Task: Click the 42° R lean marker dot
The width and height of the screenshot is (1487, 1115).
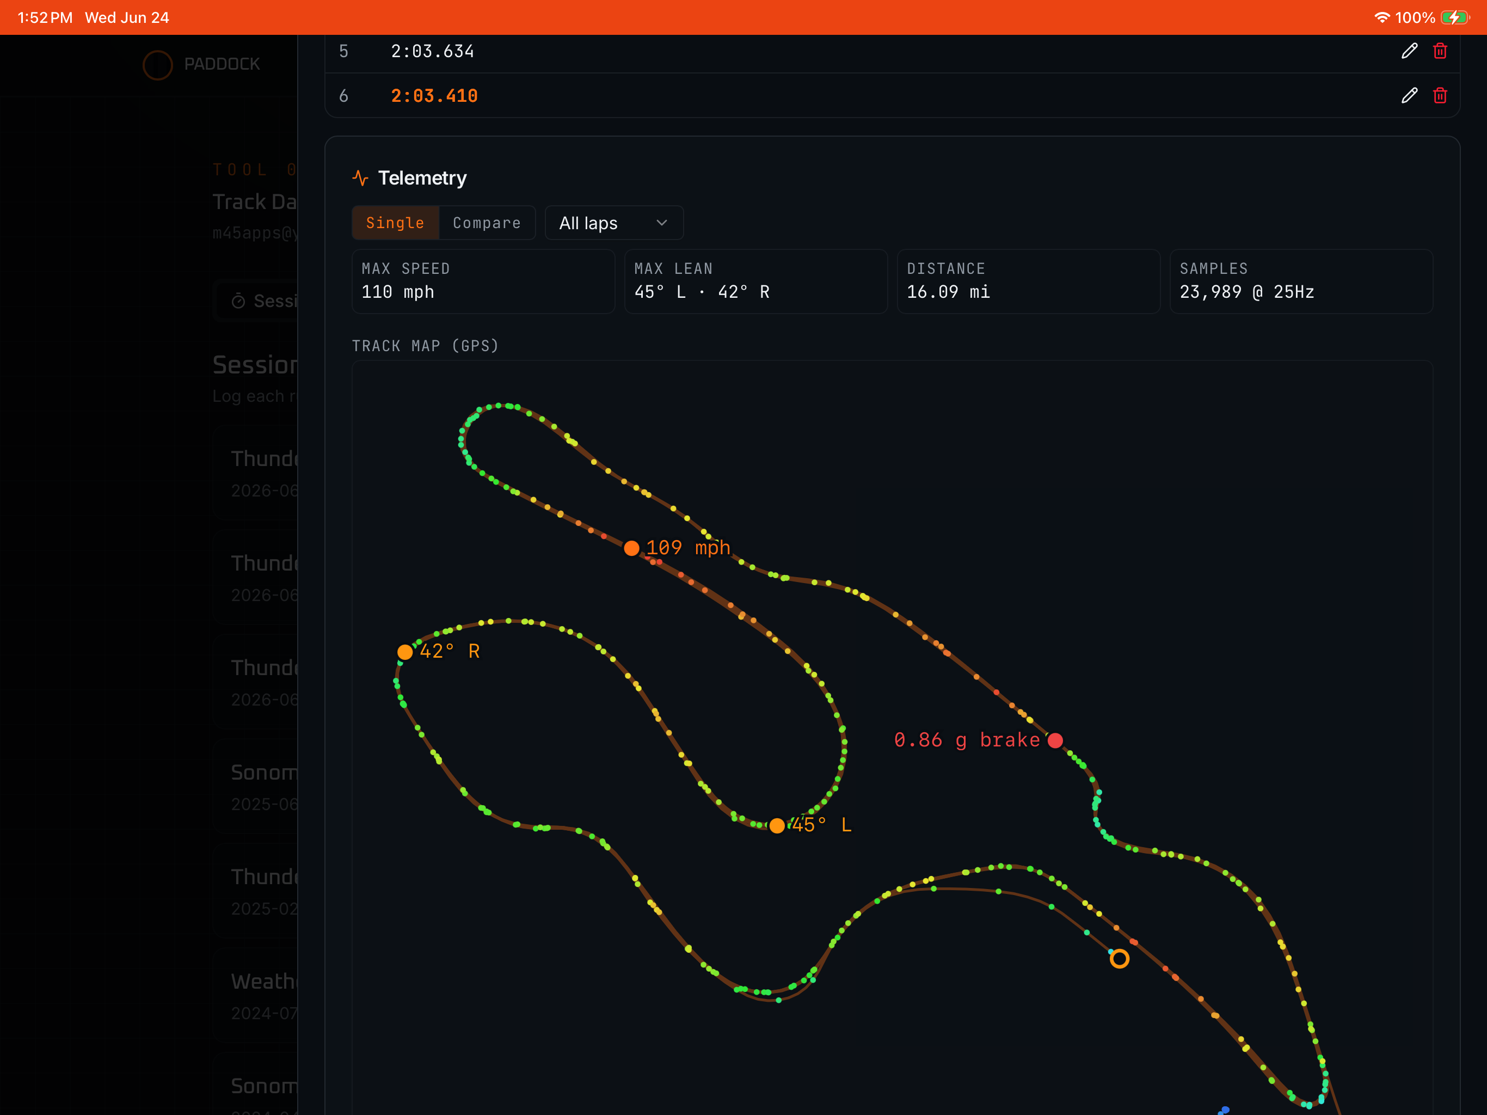Action: click(405, 652)
